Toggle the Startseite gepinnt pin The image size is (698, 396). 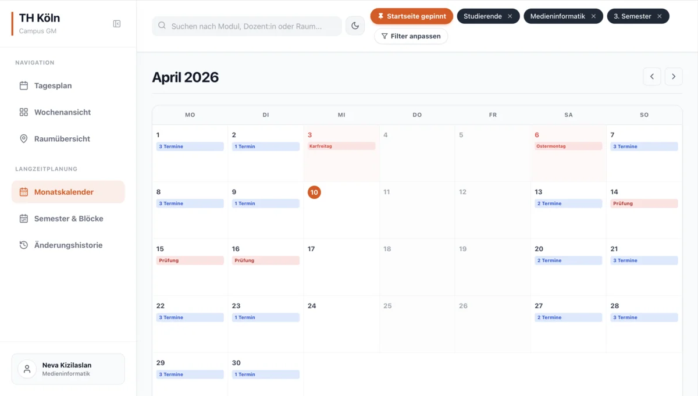(411, 16)
